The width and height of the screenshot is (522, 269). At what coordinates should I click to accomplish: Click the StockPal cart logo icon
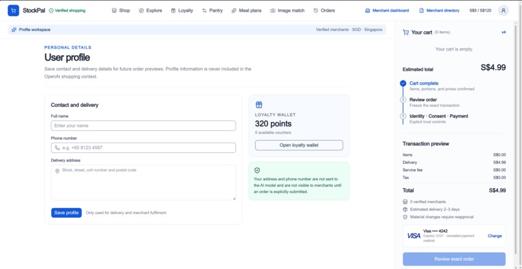pos(14,10)
